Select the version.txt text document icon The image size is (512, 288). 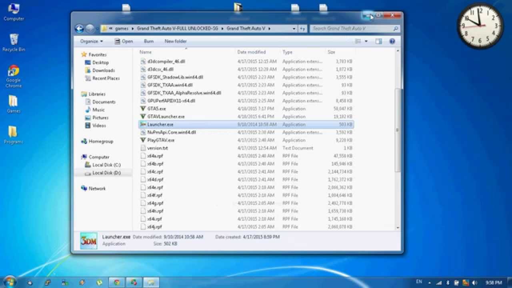tap(143, 148)
